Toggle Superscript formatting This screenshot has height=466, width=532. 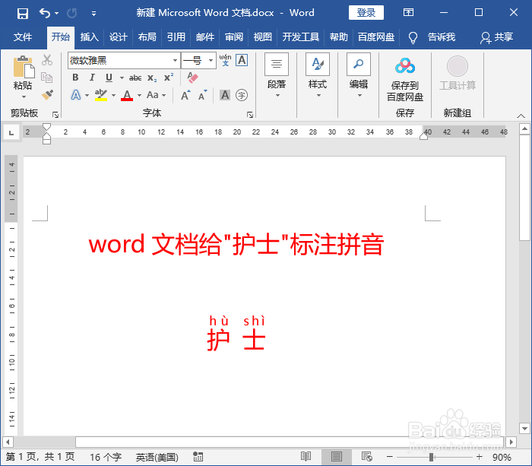point(169,78)
